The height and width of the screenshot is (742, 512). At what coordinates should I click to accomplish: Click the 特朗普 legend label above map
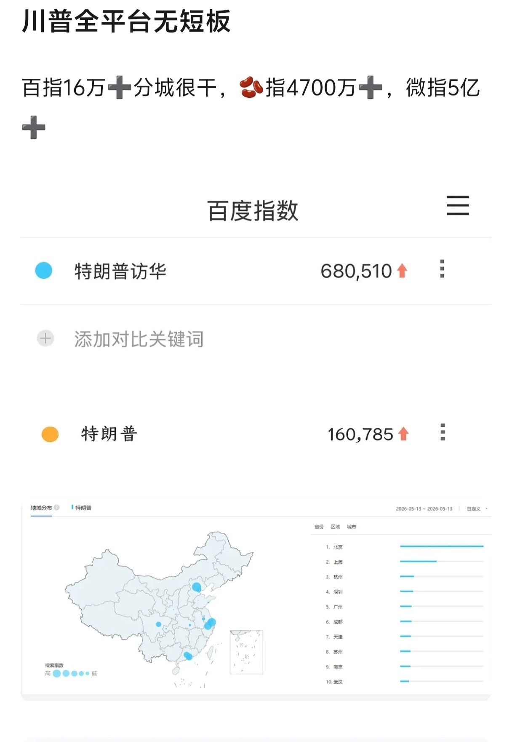coord(81,508)
